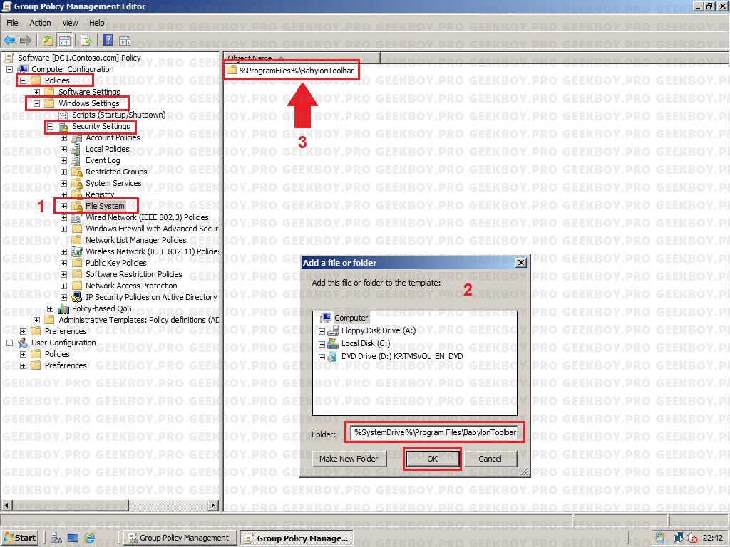Screen dimensions: 730x547
Task: Click the Computer Configuration node icon
Action: point(22,69)
